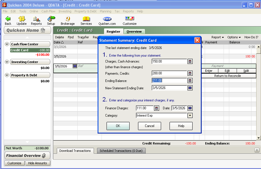Open the Category dropdown arrow
Viewport: 261px width, 169px height.
pyautogui.click(x=190, y=115)
